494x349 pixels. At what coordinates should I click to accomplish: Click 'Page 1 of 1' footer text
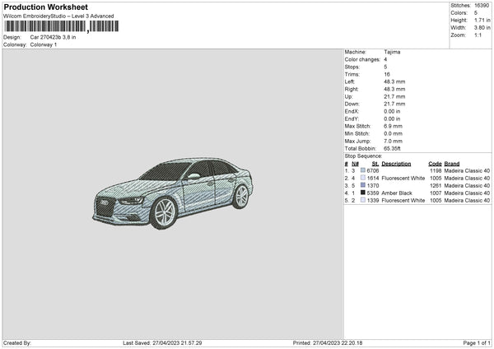[477, 342]
